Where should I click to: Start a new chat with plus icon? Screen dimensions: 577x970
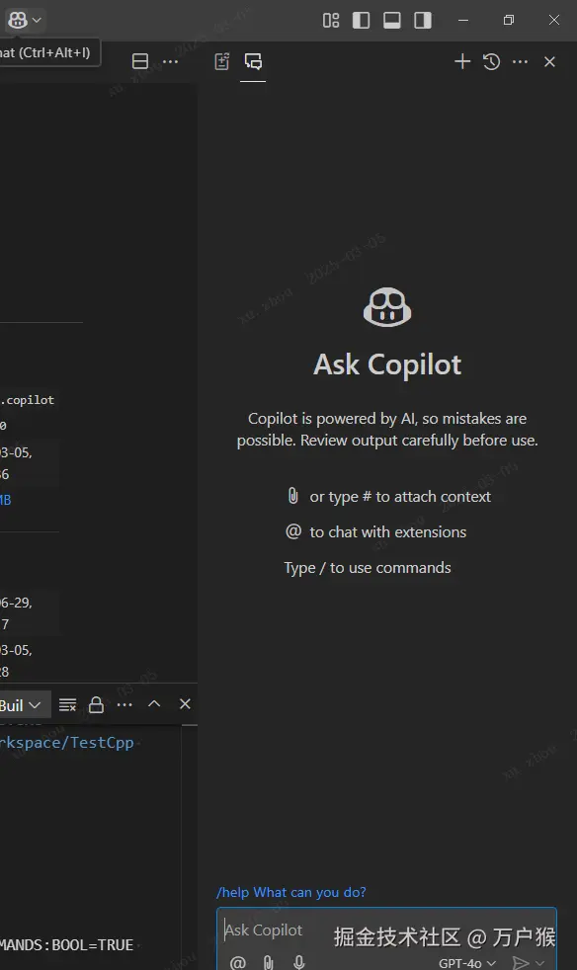coord(461,61)
